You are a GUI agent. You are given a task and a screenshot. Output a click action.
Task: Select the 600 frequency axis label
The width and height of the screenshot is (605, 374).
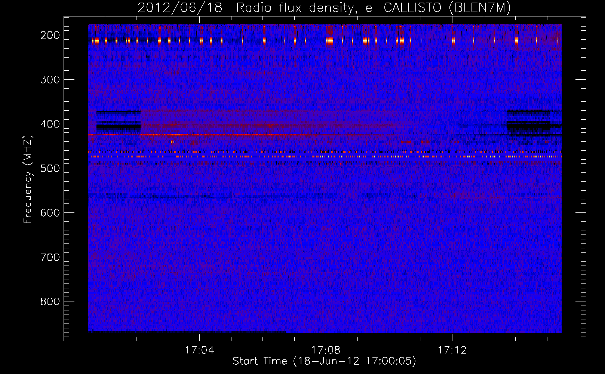tap(50, 213)
